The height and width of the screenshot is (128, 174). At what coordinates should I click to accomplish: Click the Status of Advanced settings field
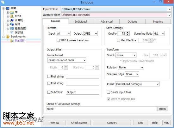[102, 109]
